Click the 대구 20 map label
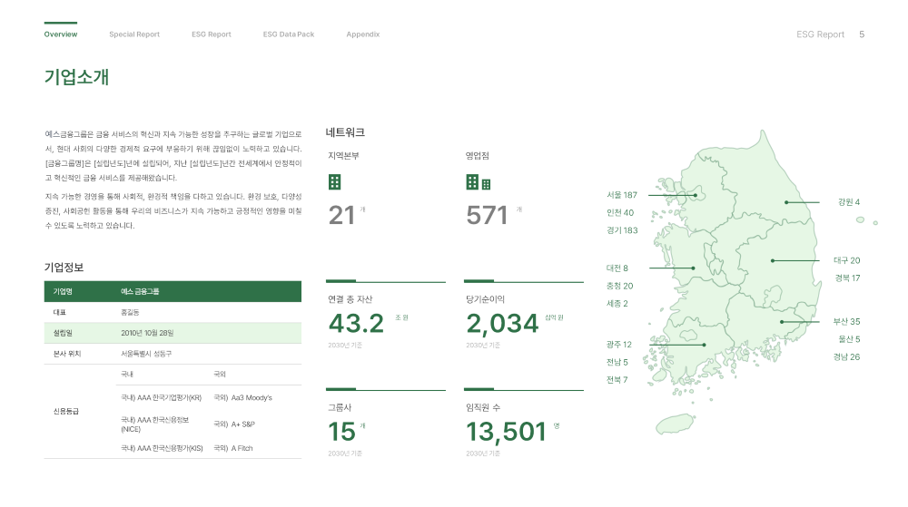 coord(847,260)
